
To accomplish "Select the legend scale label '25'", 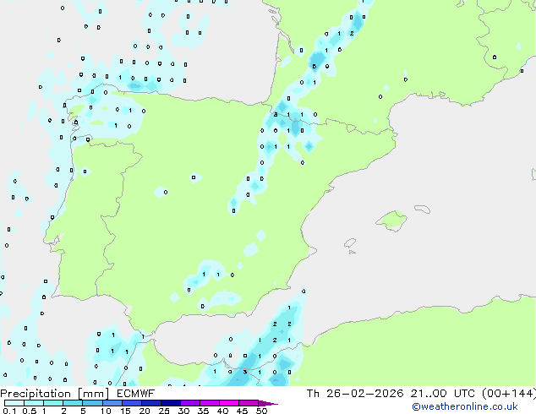I will tap(164, 411).
